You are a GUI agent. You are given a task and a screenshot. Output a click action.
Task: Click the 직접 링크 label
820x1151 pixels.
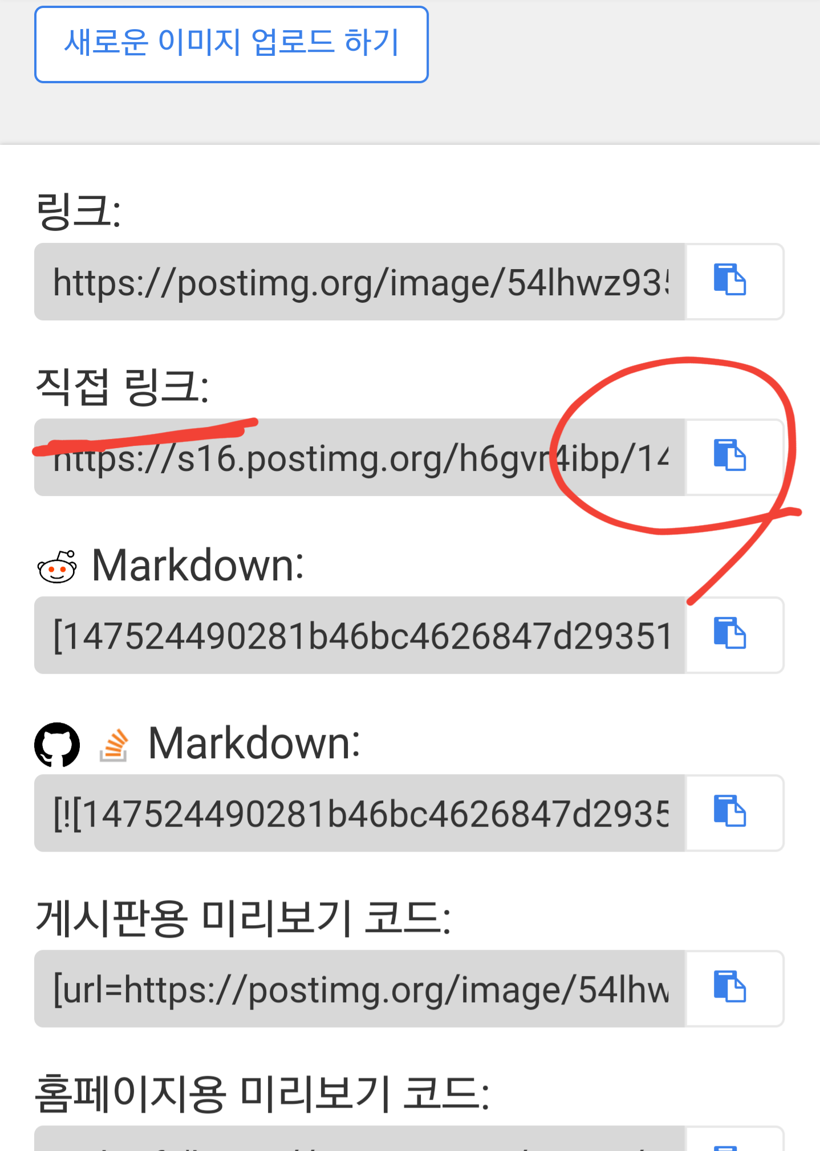click(x=122, y=387)
